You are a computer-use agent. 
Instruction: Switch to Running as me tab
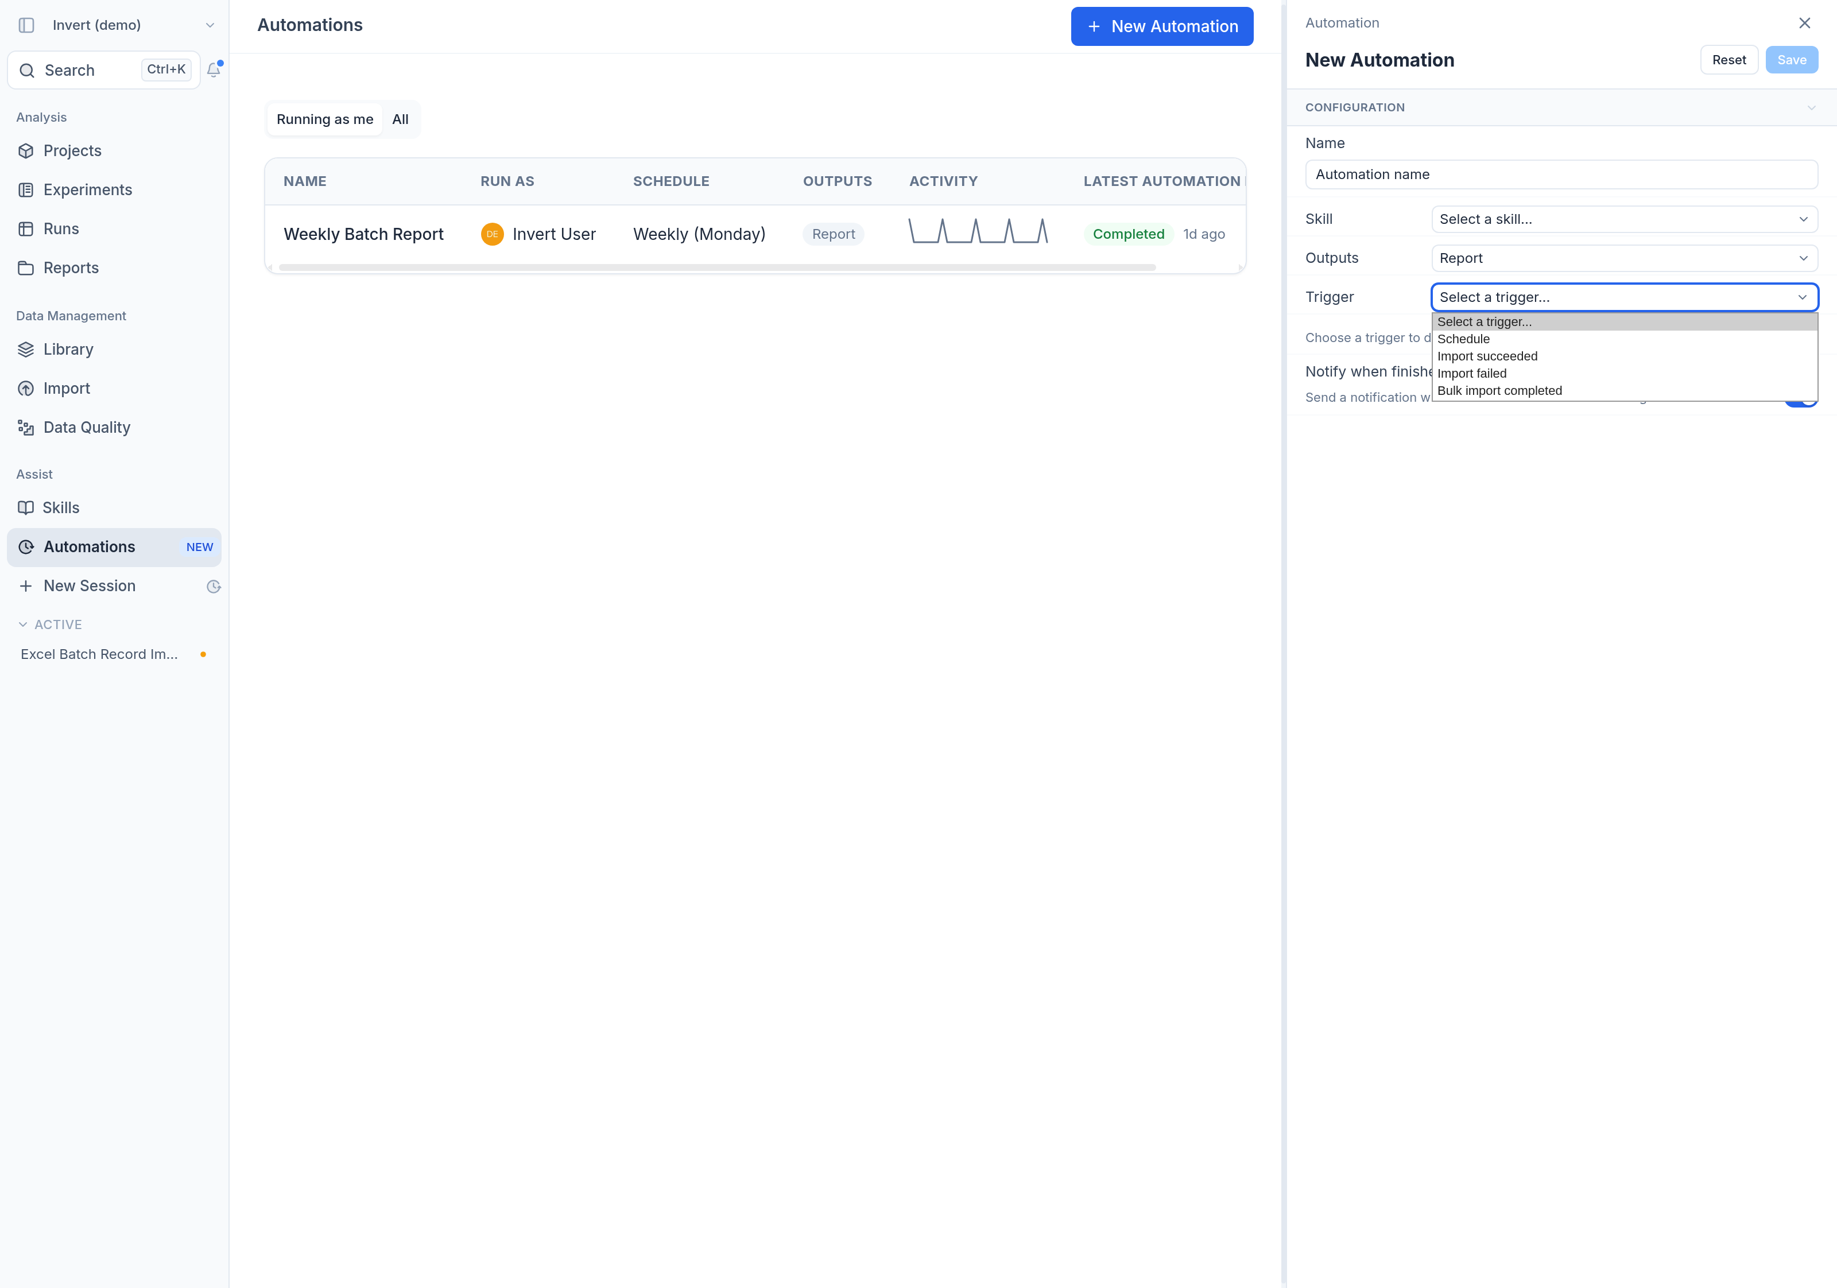(x=325, y=119)
